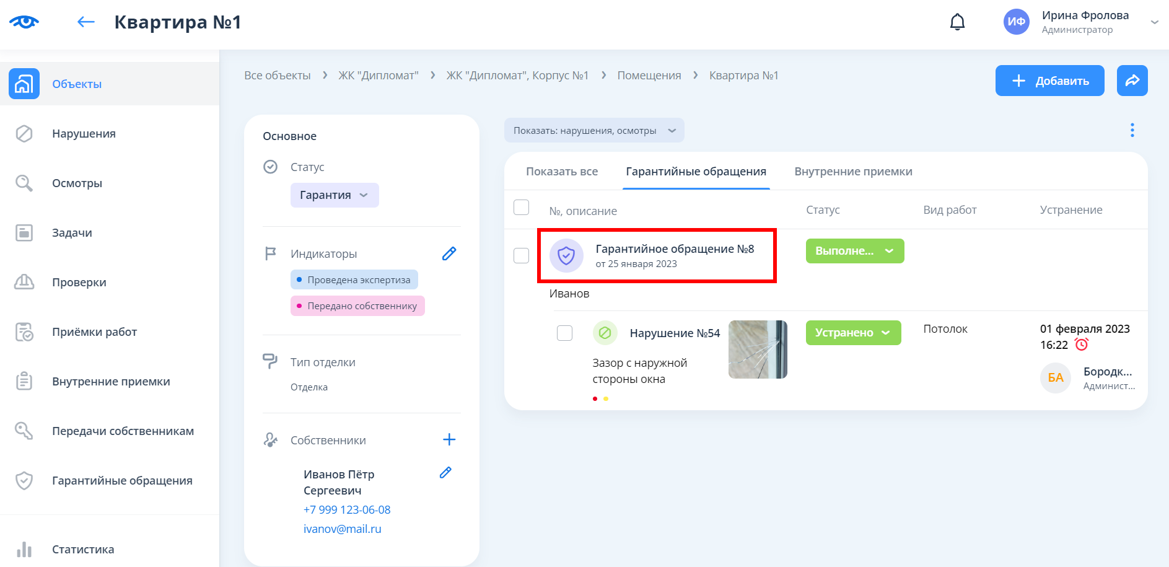Open Нарушения in the sidebar

tap(84, 134)
